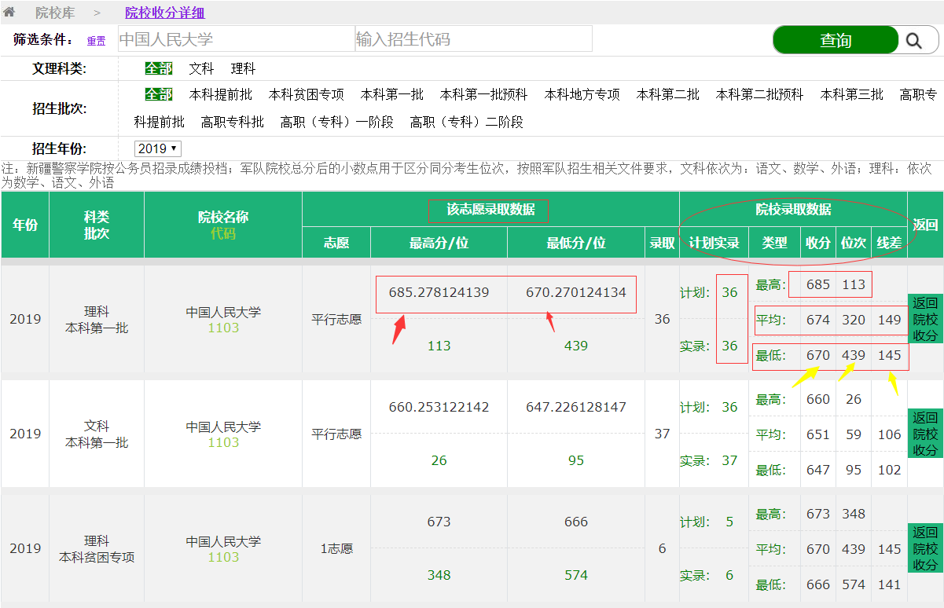Click 返回院校收分 in the 文科本科第一批 row
The image size is (944, 608).
point(925,434)
